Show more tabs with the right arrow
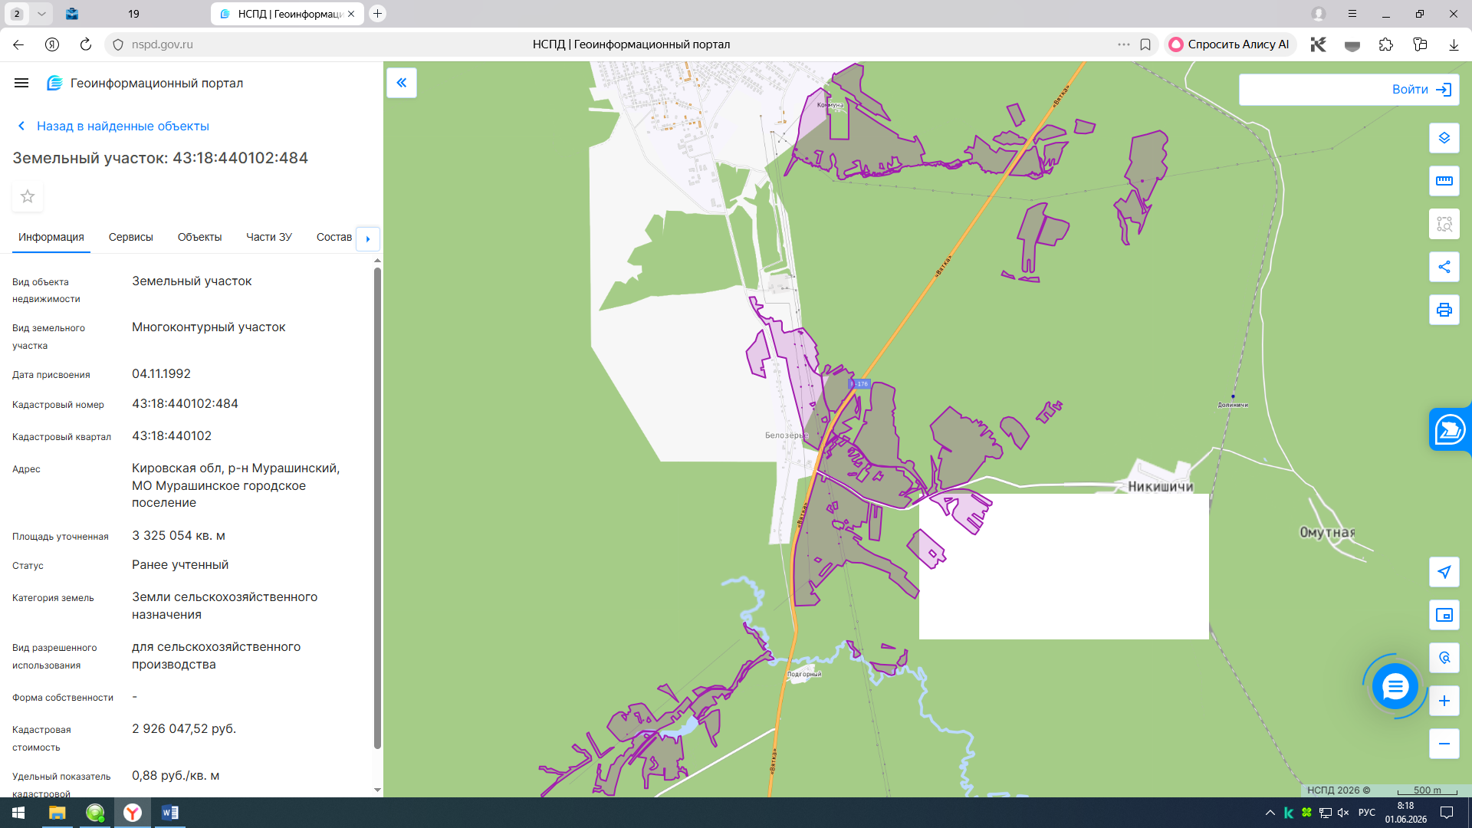Viewport: 1472px width, 828px height. (368, 238)
